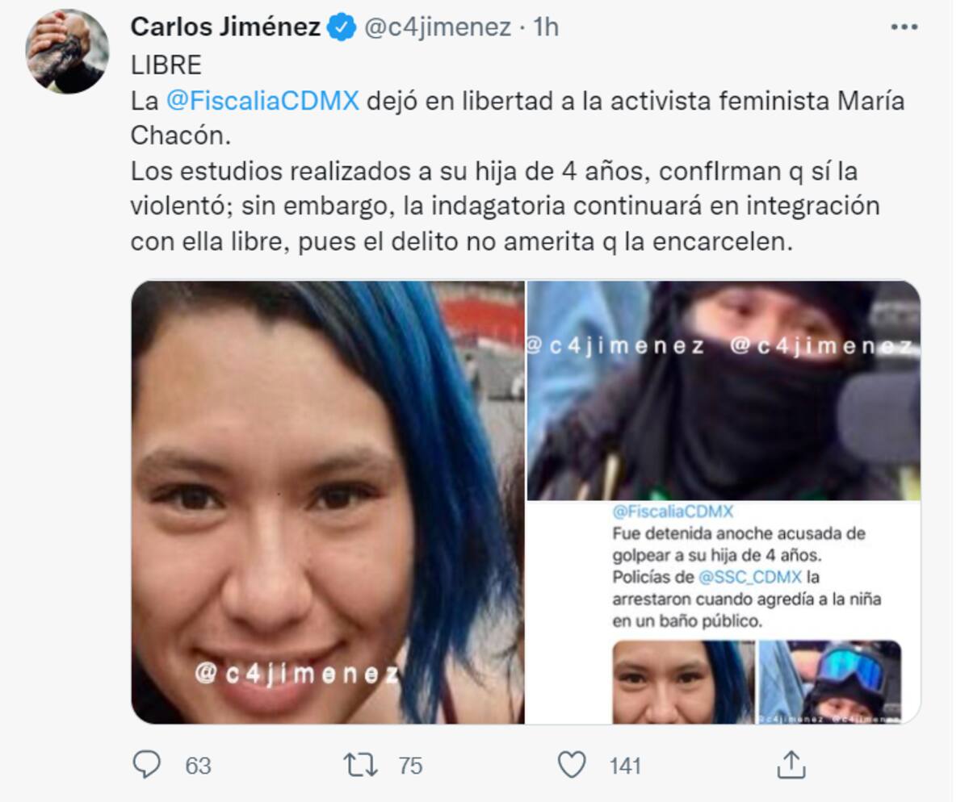Open Carlos Jiménez profile avatar
Image resolution: width=969 pixels, height=802 pixels.
67,51
